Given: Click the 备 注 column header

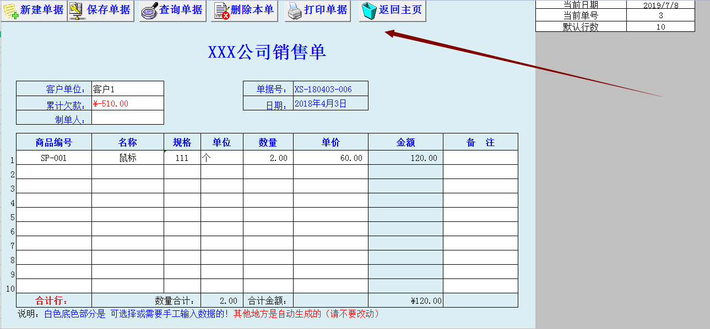Looking at the screenshot, I should click(481, 142).
